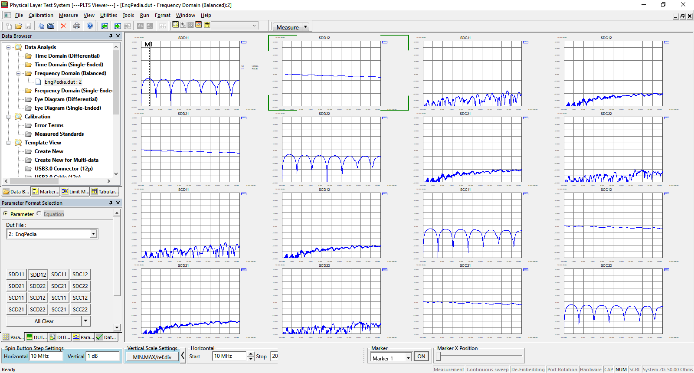Select Time Domain (Differential) folder

(x=67, y=56)
